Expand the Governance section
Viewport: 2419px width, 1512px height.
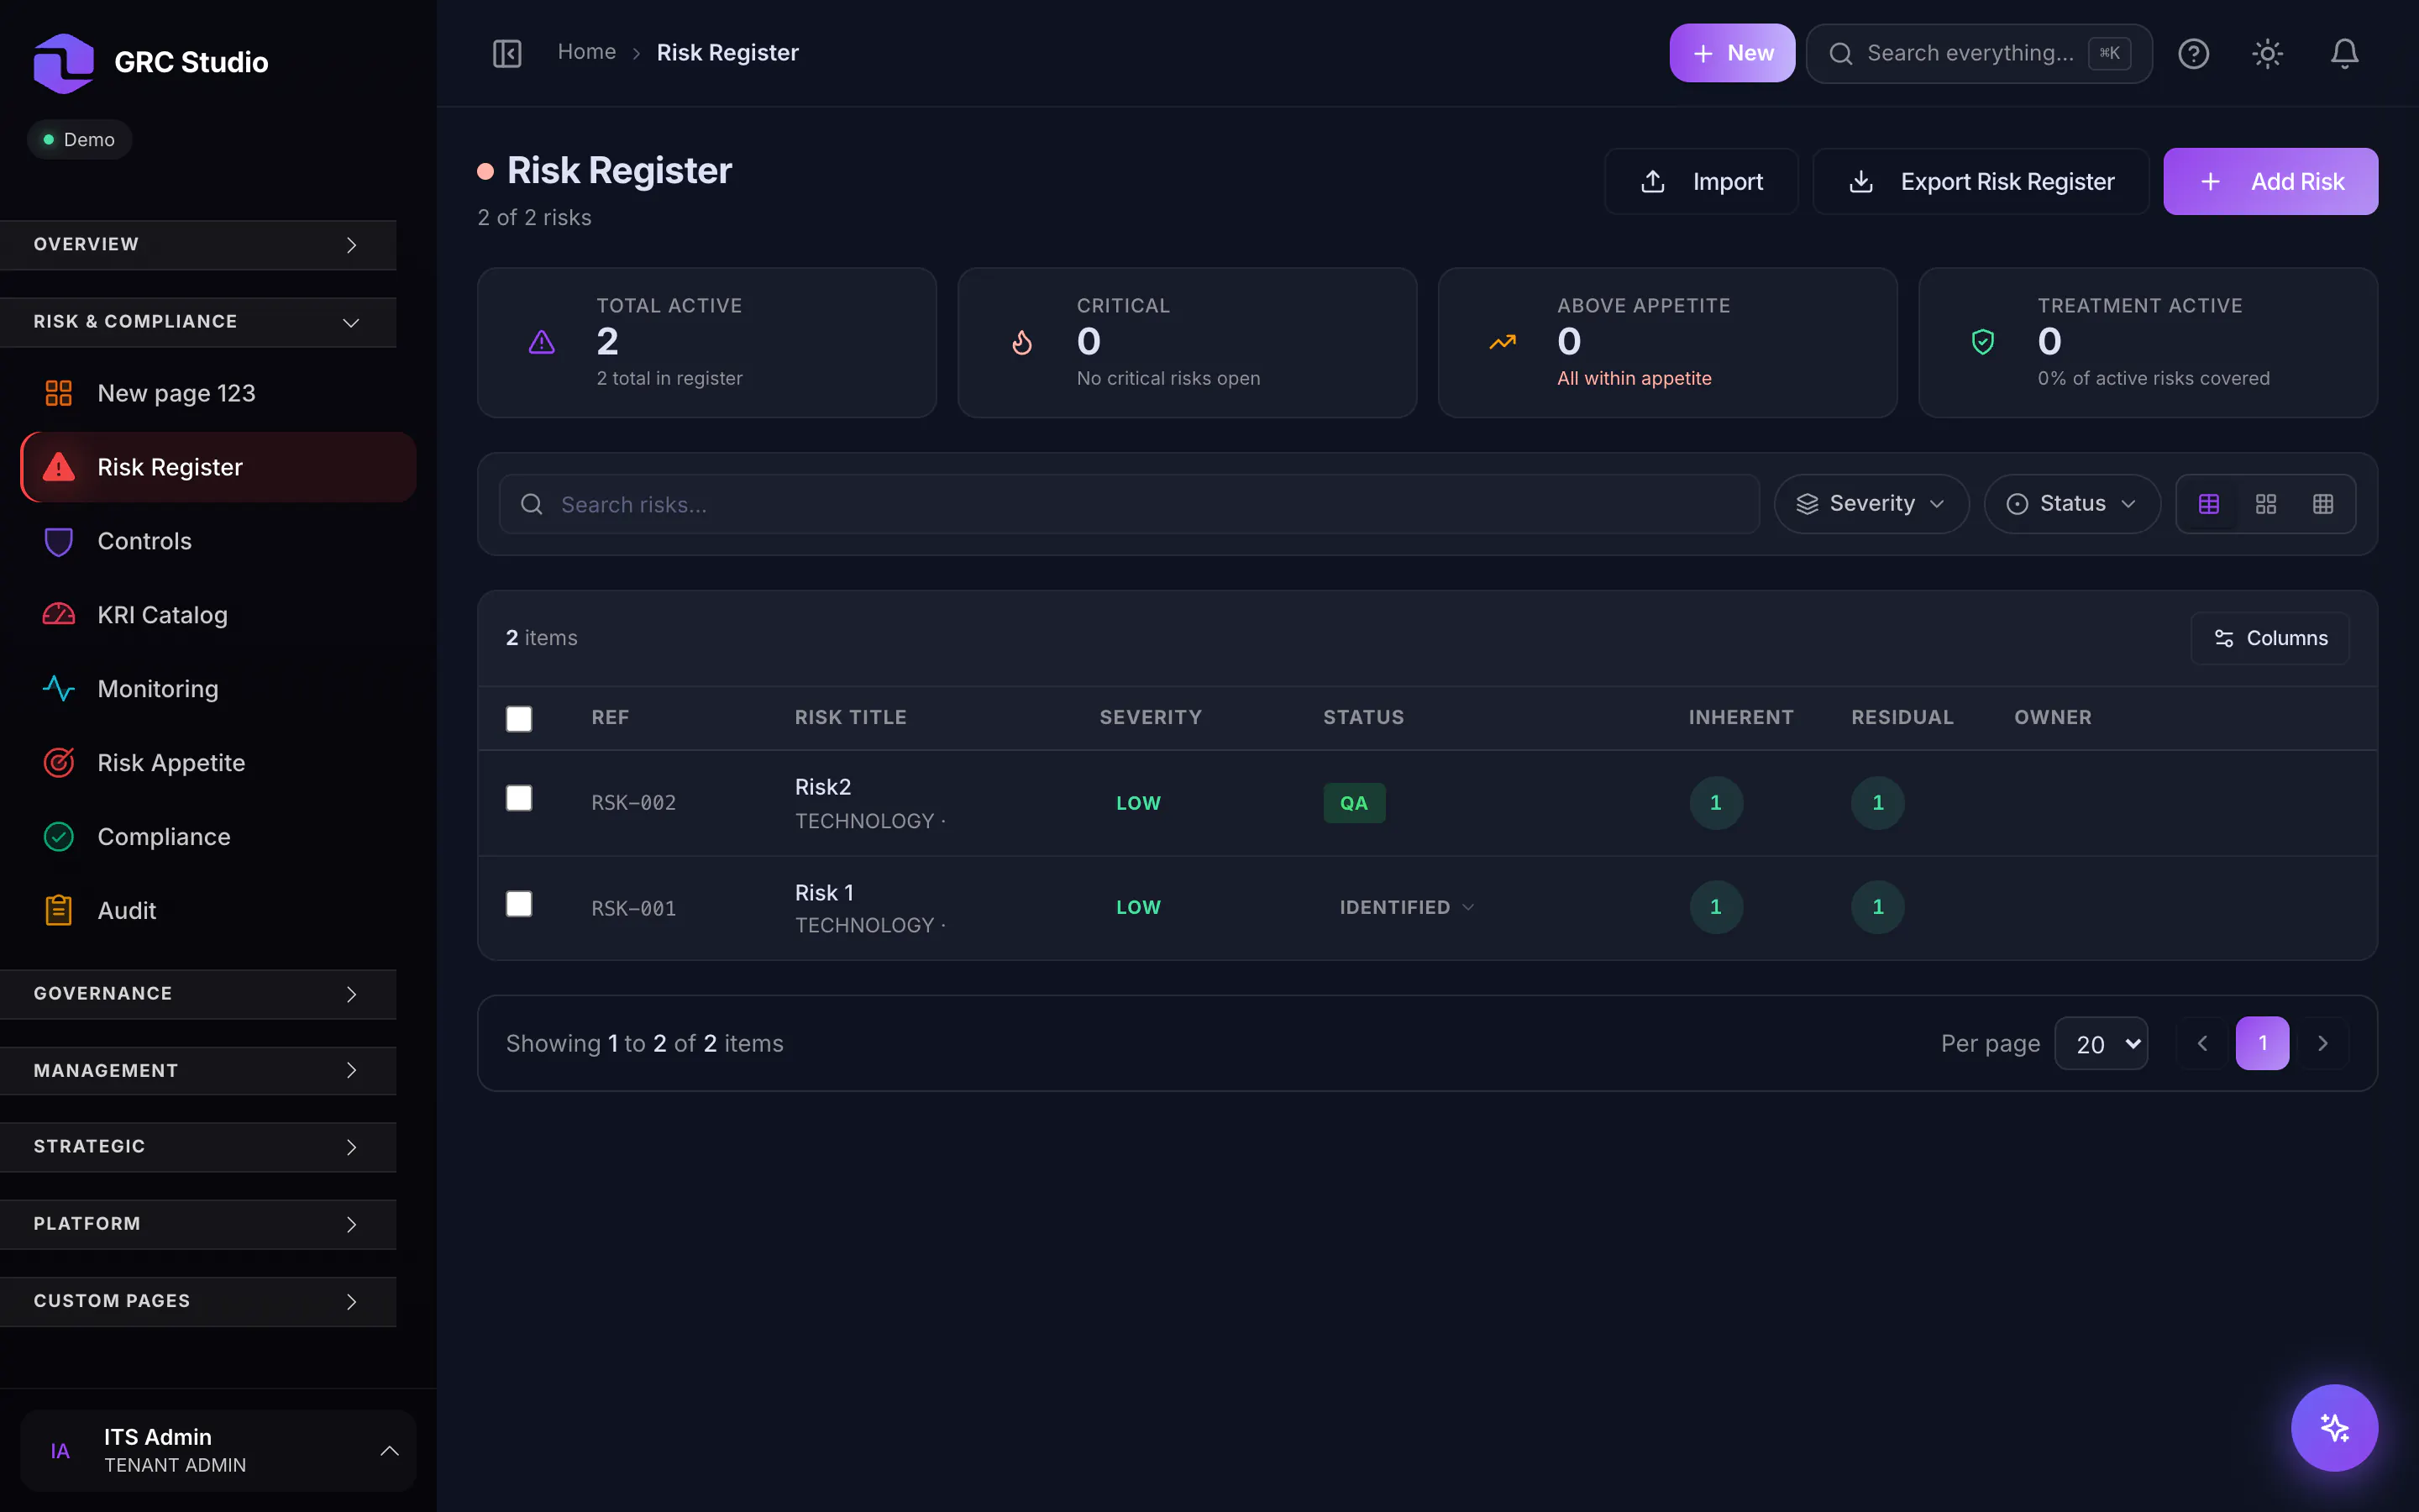[198, 994]
